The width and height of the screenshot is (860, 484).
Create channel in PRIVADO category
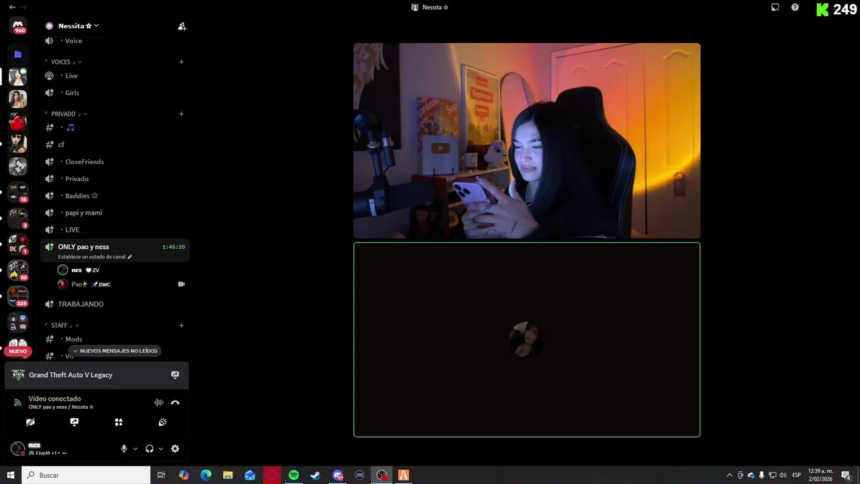(x=181, y=114)
